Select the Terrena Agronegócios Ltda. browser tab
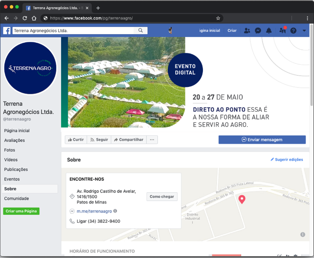314x258 pixels. coord(57,8)
